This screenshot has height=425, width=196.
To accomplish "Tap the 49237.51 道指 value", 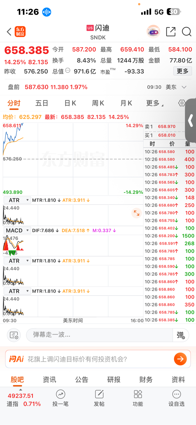I will (x=21, y=396).
